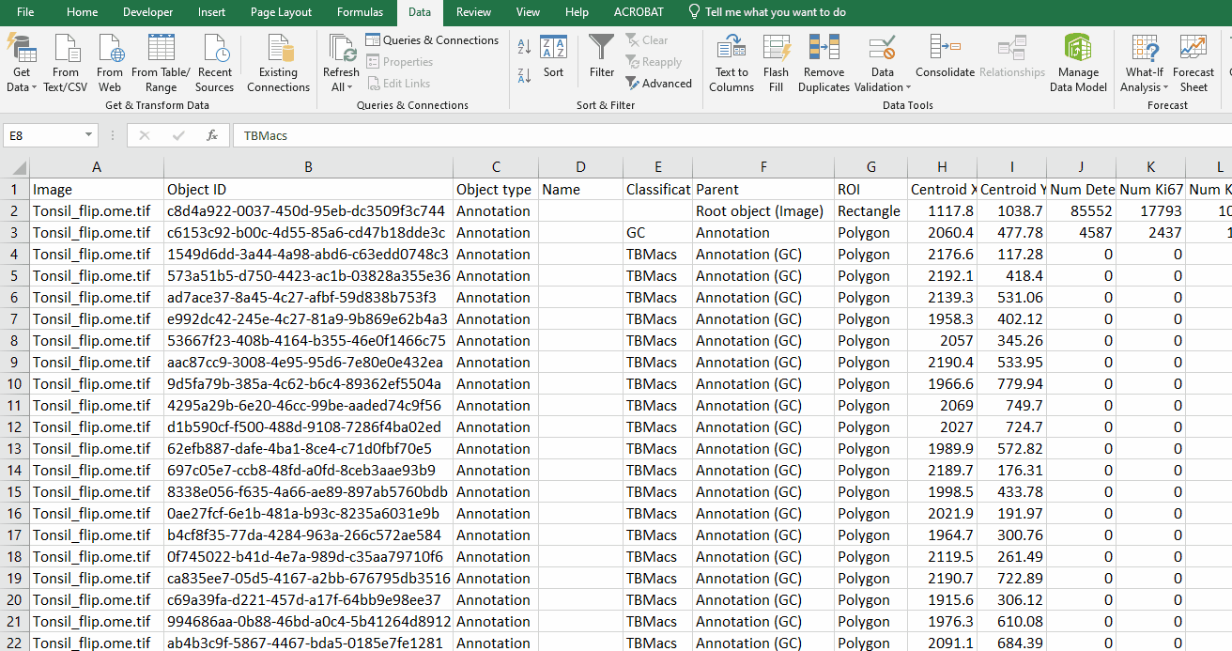Click the formula bar containing TBMacs
The height and width of the screenshot is (651, 1232).
point(657,135)
